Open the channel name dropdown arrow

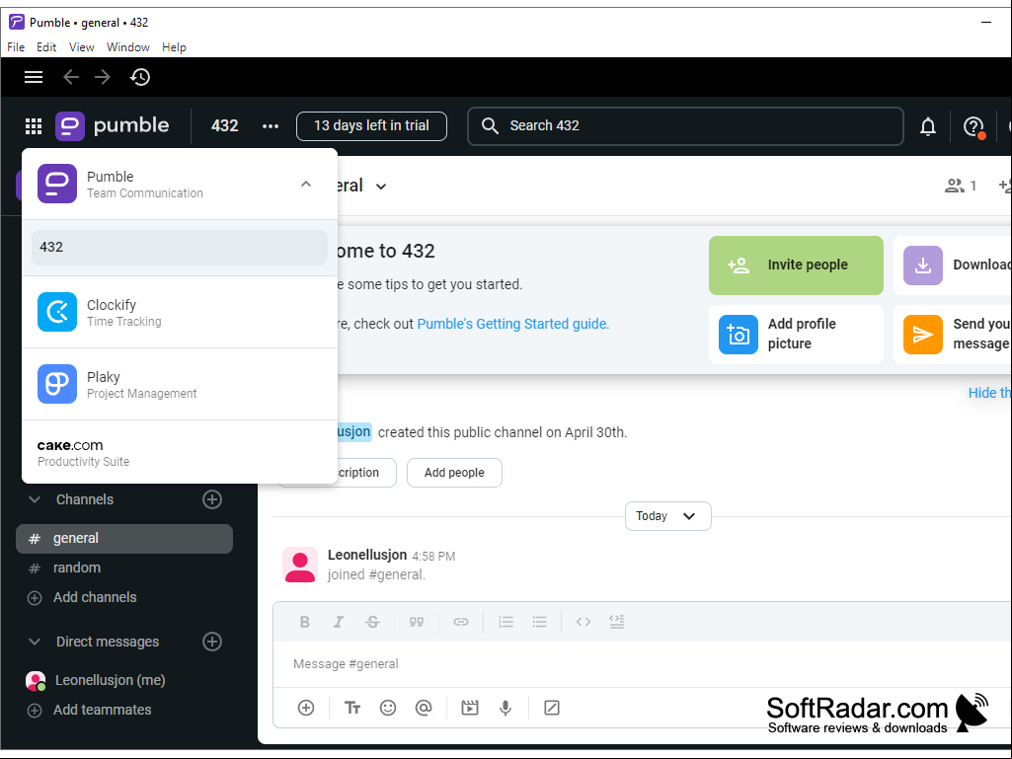pos(381,187)
